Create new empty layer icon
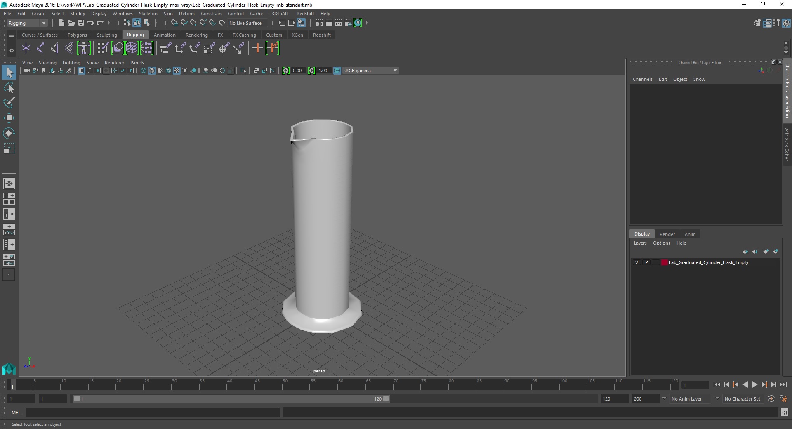This screenshot has width=792, height=429. pyautogui.click(x=766, y=252)
